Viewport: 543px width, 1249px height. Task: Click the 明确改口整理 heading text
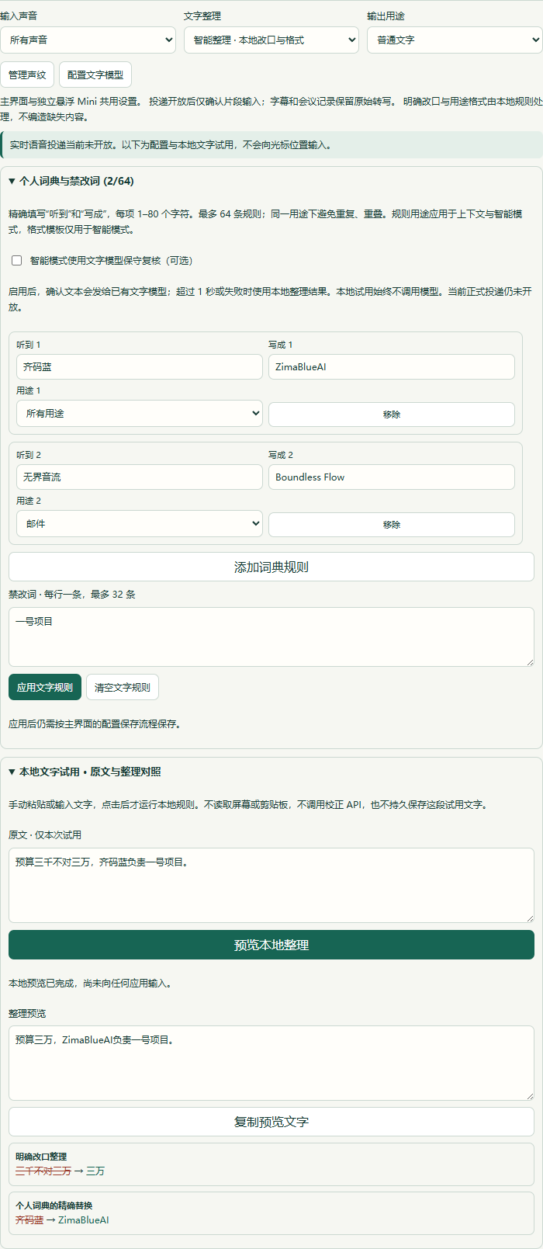click(41, 1157)
